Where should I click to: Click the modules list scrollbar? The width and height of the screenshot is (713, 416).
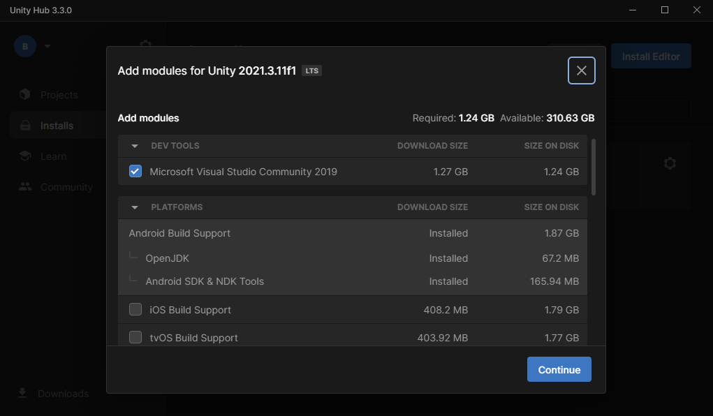594,168
